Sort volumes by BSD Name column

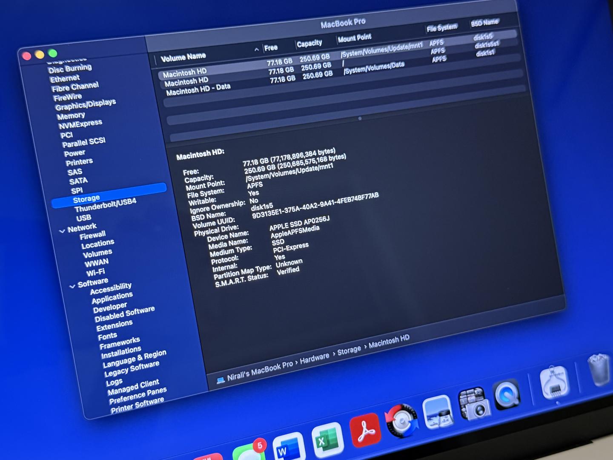click(x=484, y=23)
